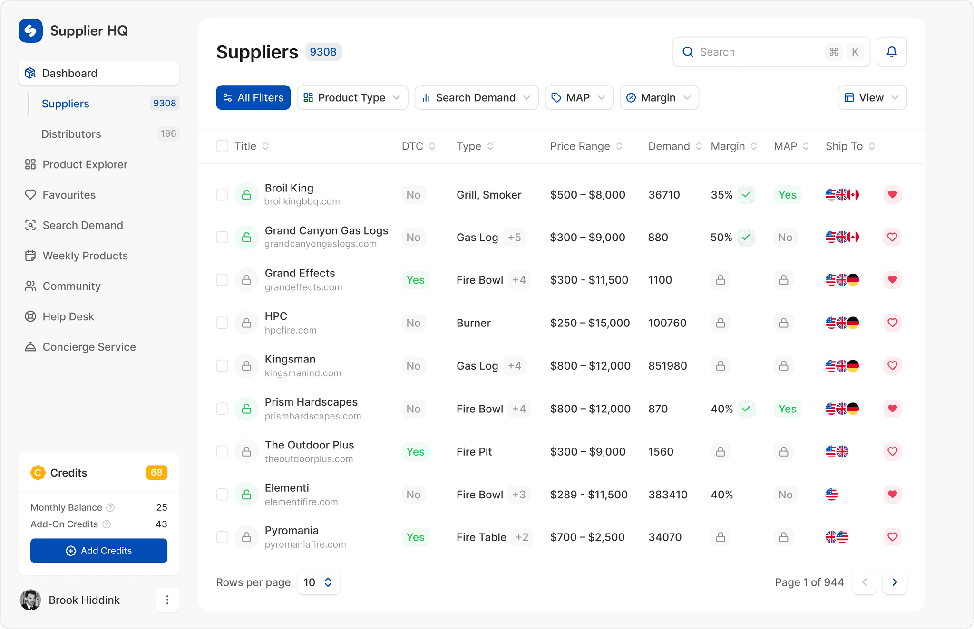Click the notification bell icon
974x629 pixels.
[891, 52]
